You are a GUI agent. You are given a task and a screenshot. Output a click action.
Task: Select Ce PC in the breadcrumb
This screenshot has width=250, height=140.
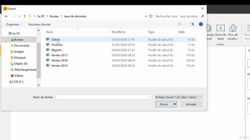pos(41,16)
